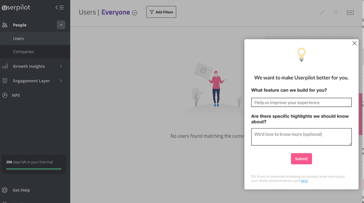364x203 pixels.
Task: Click the Engagement Layer stack icon
Action: (x=5, y=81)
